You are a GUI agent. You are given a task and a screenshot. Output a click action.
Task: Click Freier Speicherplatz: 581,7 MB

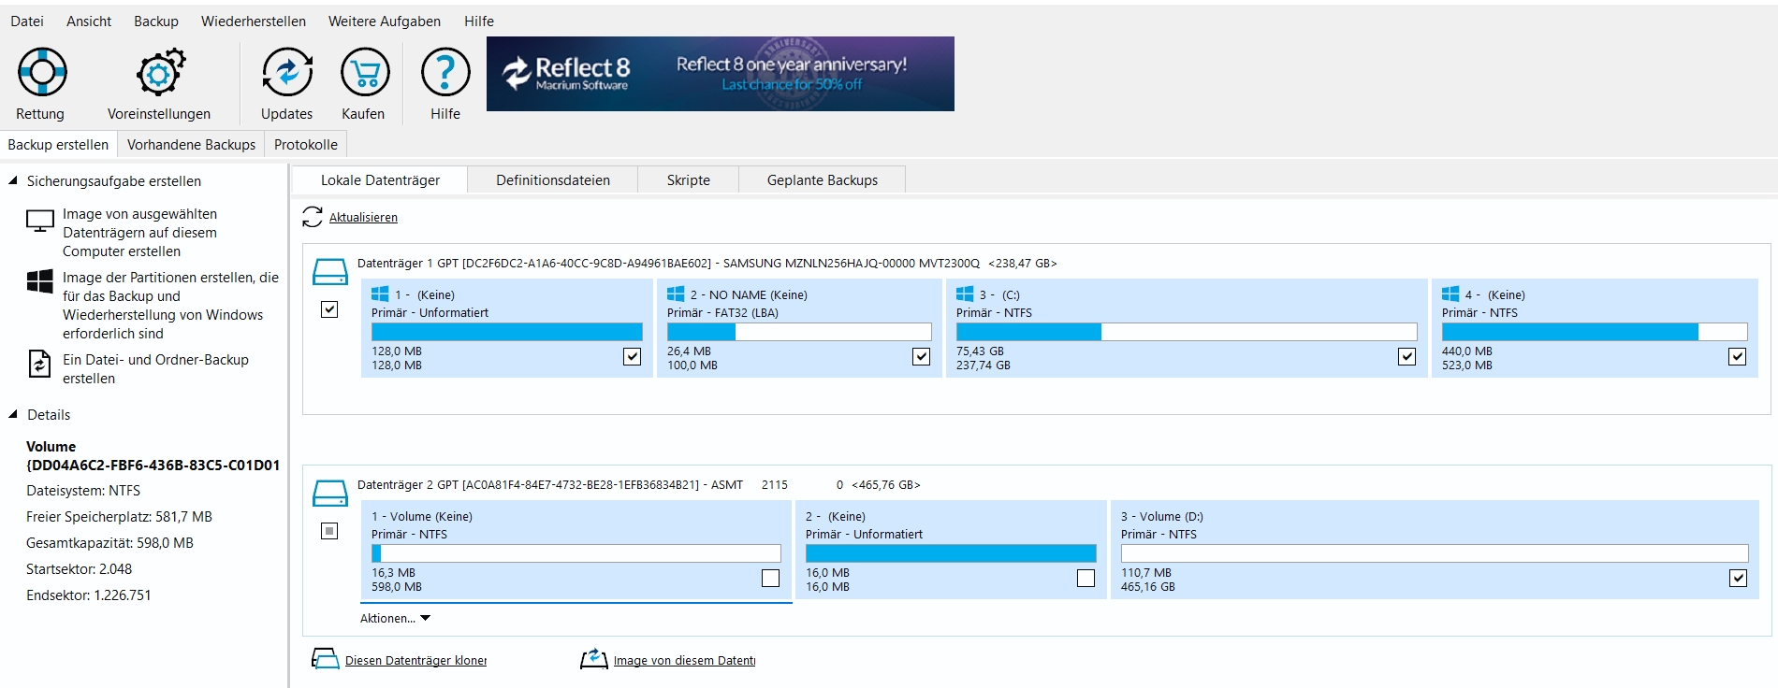[119, 517]
